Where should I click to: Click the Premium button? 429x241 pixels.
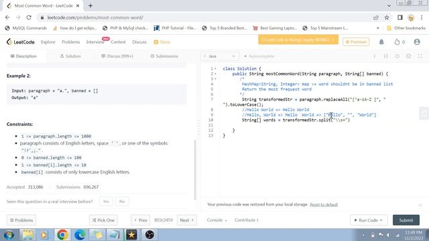click(x=356, y=42)
